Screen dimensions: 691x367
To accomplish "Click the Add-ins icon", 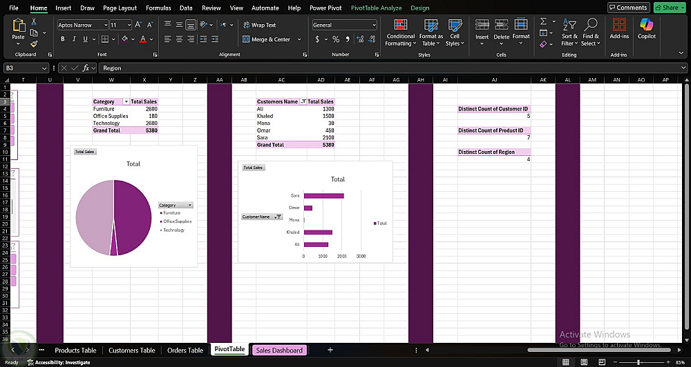I will pyautogui.click(x=619, y=25).
